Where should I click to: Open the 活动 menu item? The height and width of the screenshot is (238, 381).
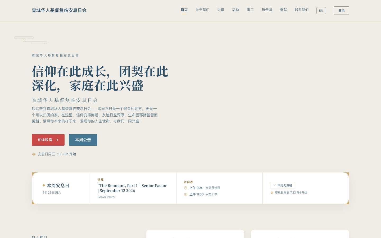235,10
